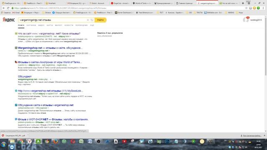Open the Карты search category
Viewport: 267px width, 150px height.
[50, 25]
